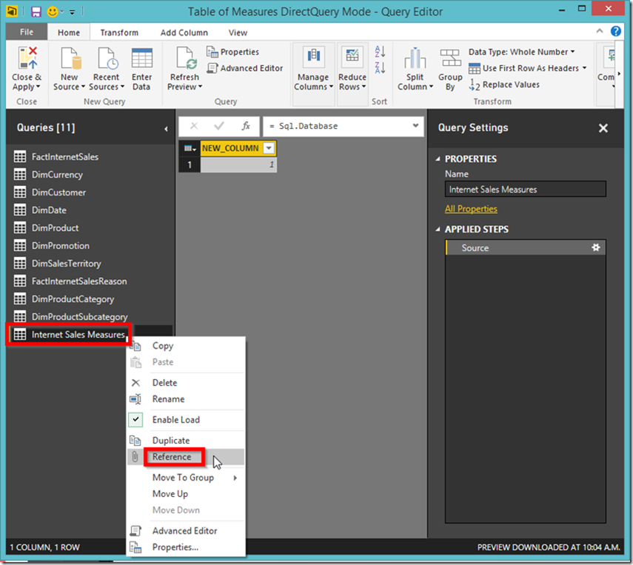Screen dimensions: 633x565
Task: Open Data Type: Whole Number dropdown
Action: click(x=522, y=52)
